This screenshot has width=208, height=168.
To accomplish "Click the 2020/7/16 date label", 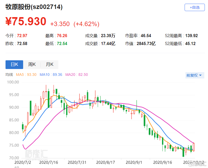I will pos(49,162).
